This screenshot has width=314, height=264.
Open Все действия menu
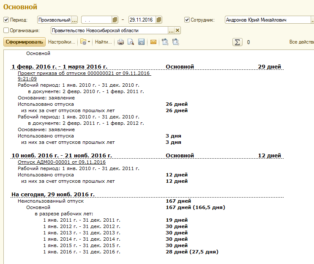coord(302,42)
